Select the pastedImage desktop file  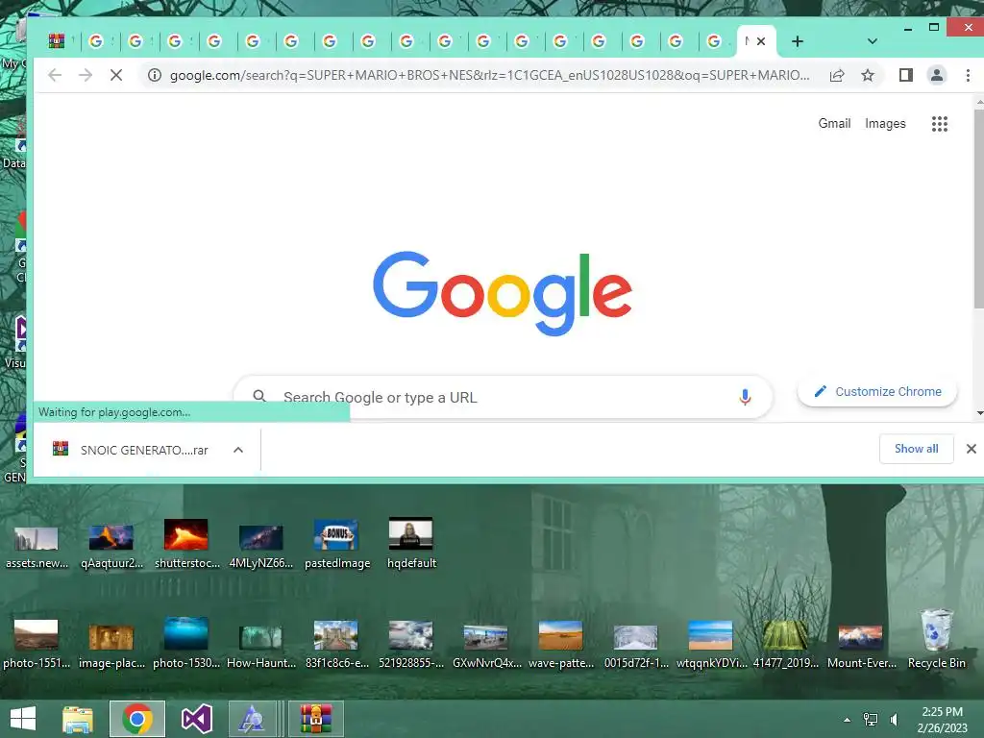click(337, 544)
